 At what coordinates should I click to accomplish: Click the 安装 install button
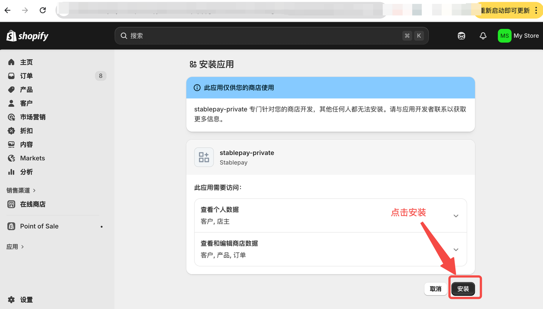click(x=463, y=289)
